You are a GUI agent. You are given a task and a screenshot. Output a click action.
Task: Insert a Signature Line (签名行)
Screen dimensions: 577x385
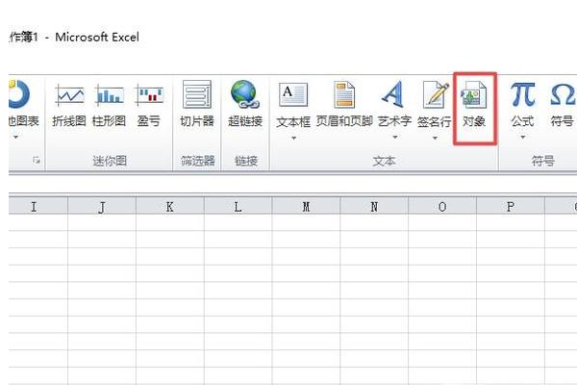(435, 105)
